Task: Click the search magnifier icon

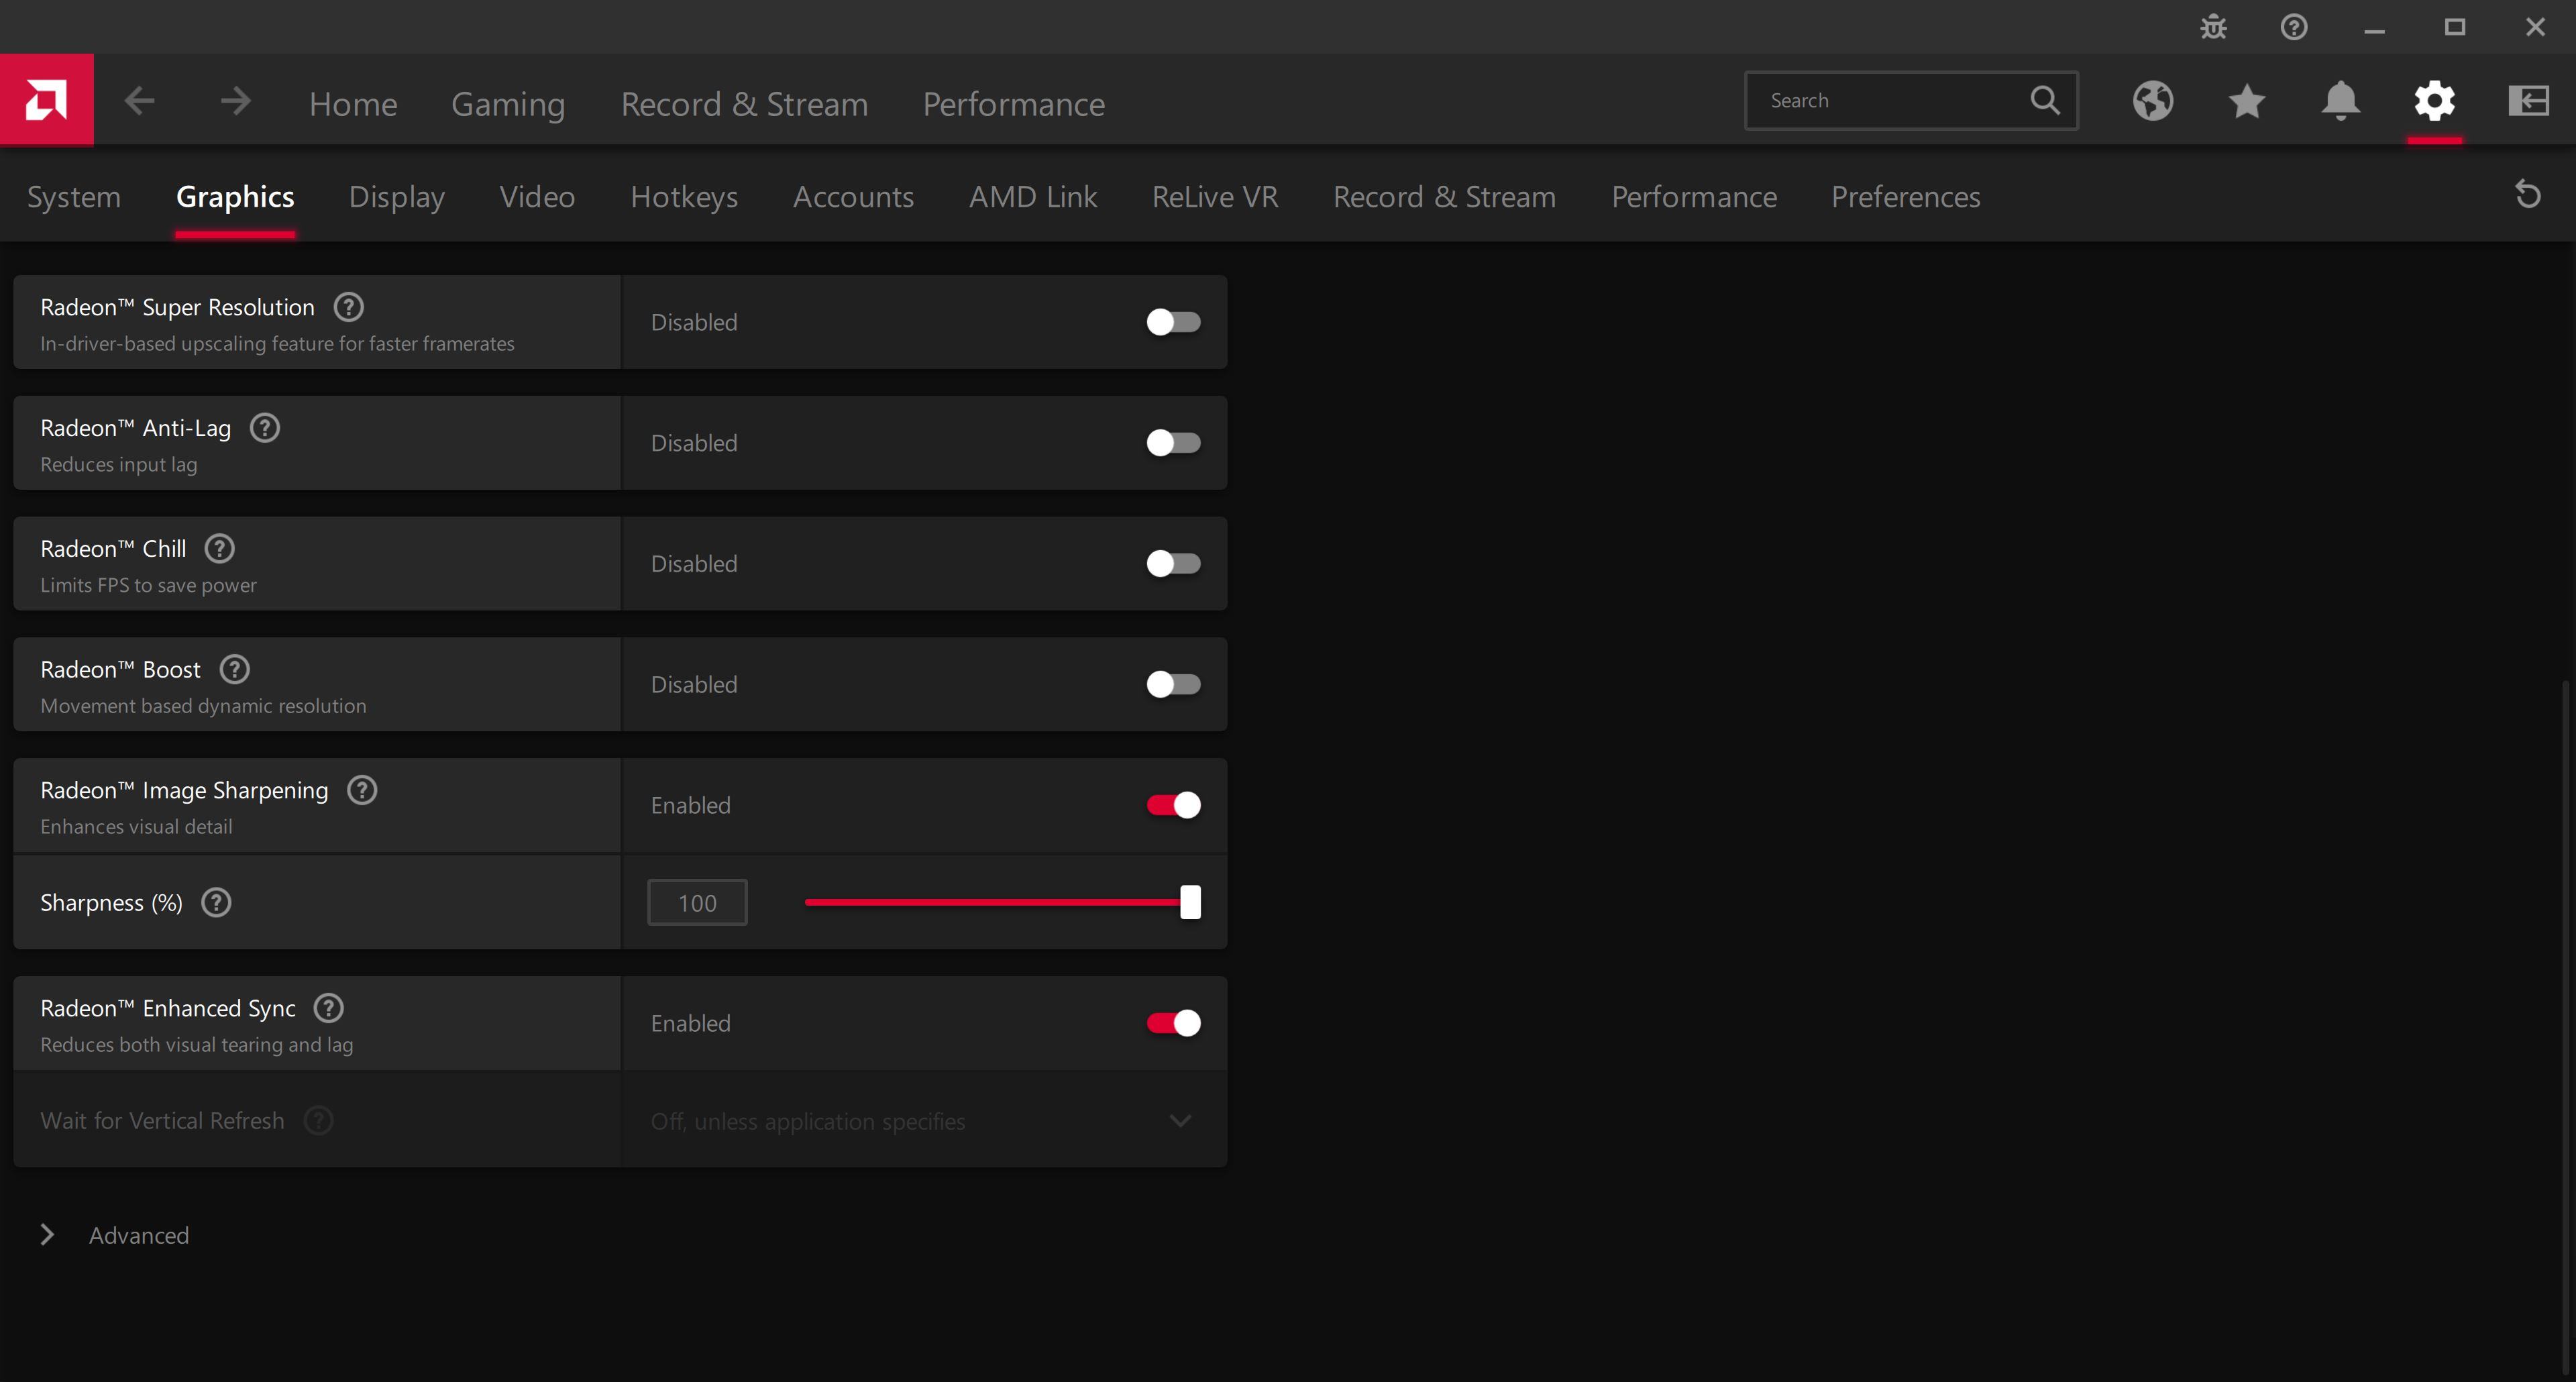Action: point(2045,100)
